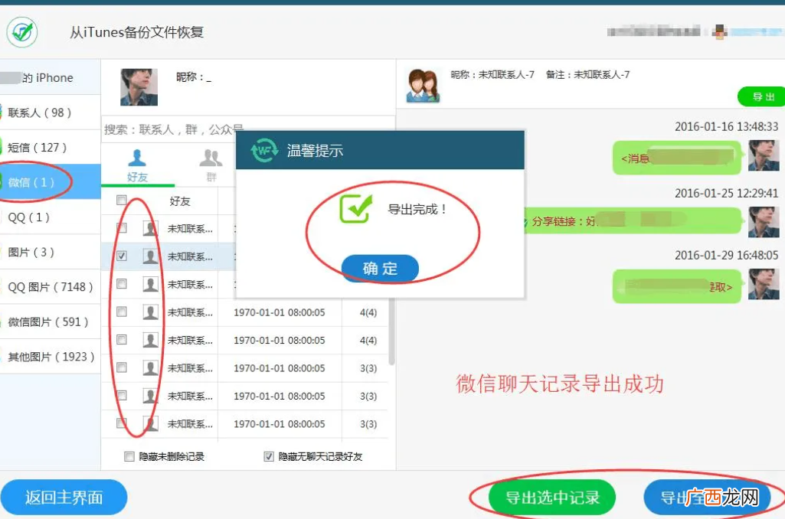785x519 pixels.
Task: Switch to the 群 tab
Action: click(x=211, y=166)
